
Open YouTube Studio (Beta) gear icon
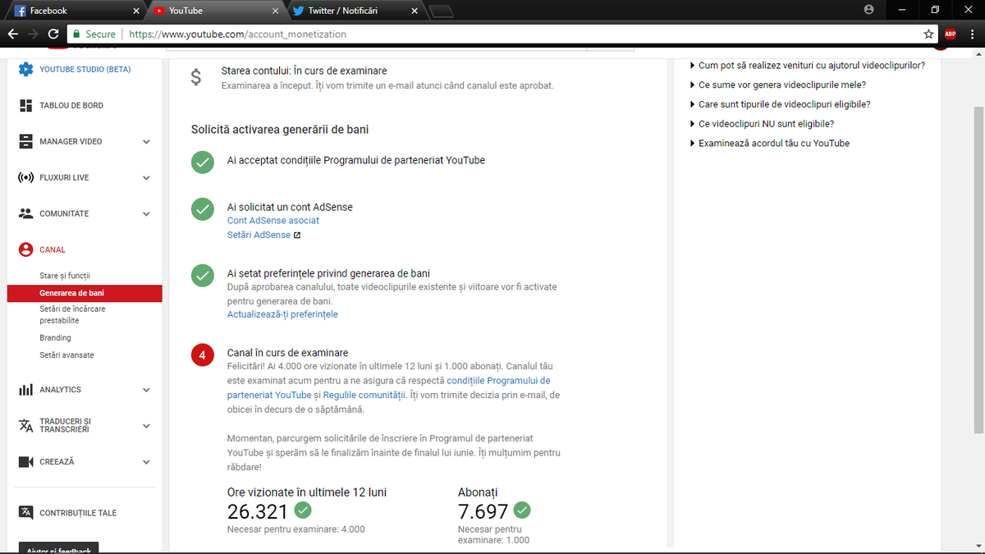[x=25, y=70]
